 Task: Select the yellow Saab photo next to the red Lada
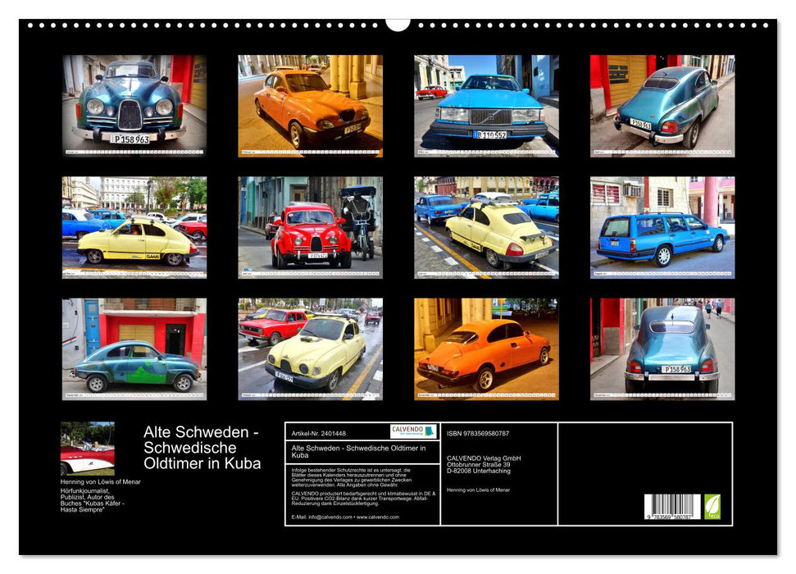point(310,349)
